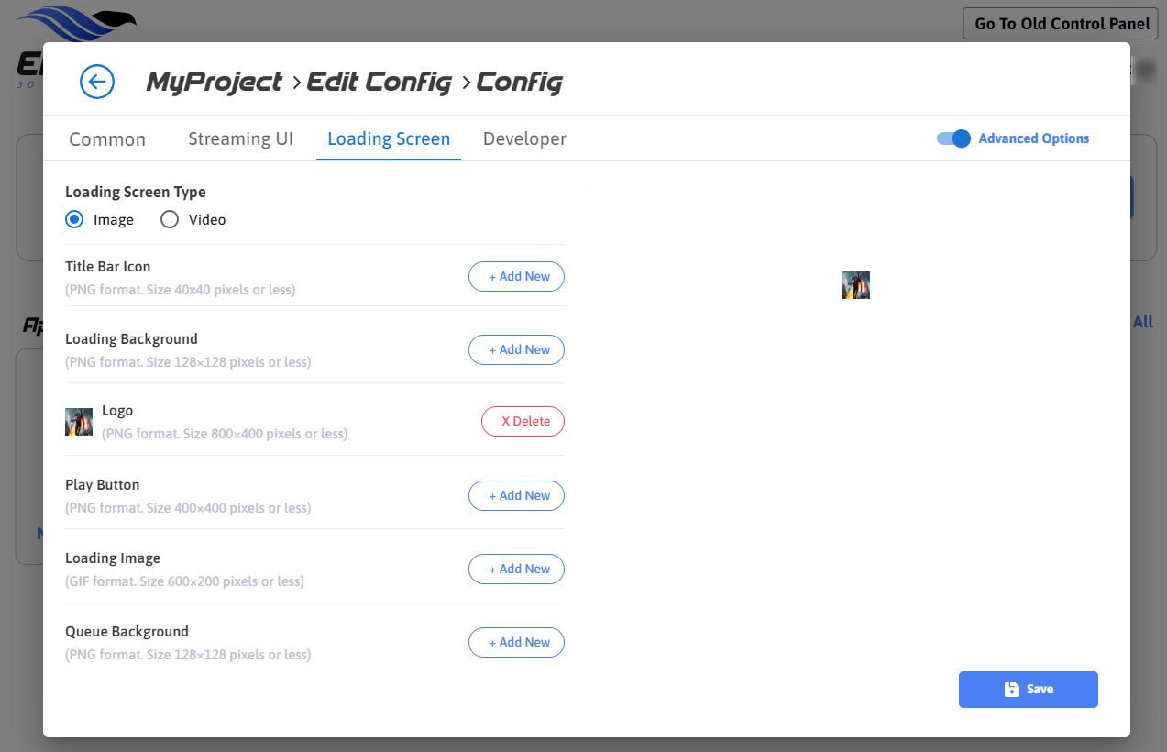Screen dimensions: 1167x752
Task: Open the Developer tab
Action: (524, 139)
